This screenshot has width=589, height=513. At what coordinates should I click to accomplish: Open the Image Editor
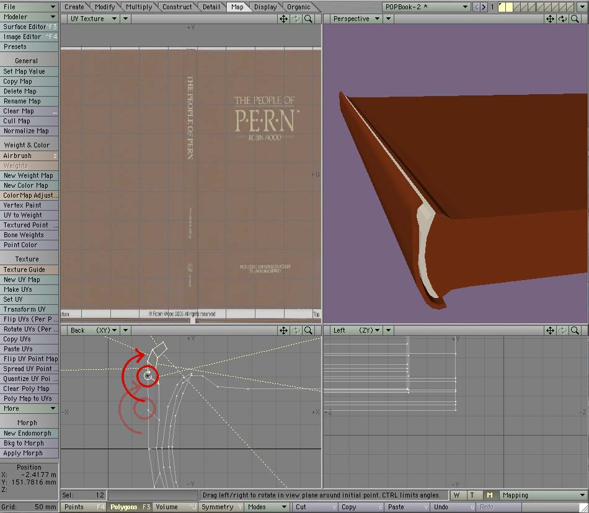(x=29, y=37)
